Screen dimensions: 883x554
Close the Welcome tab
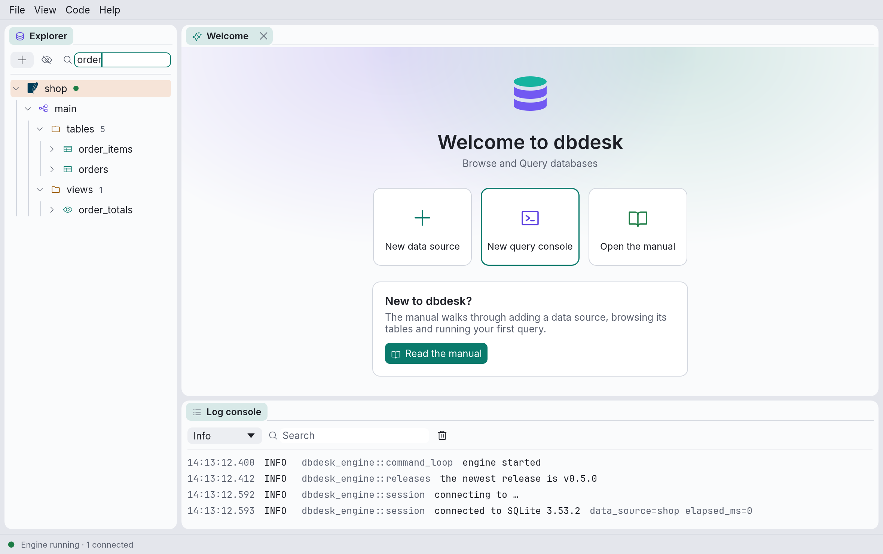click(263, 36)
